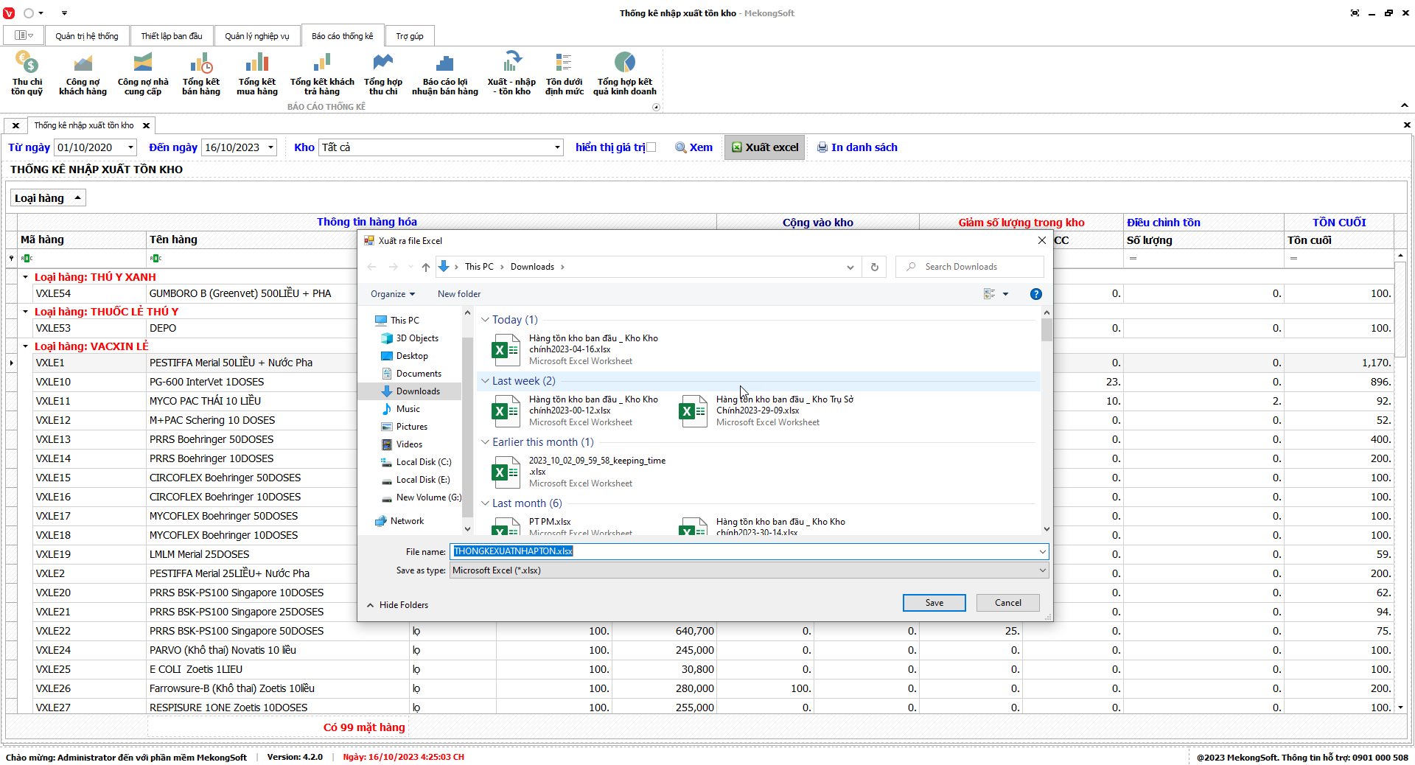Switch to the Quản lý nghiệp vụ tab

[257, 36]
